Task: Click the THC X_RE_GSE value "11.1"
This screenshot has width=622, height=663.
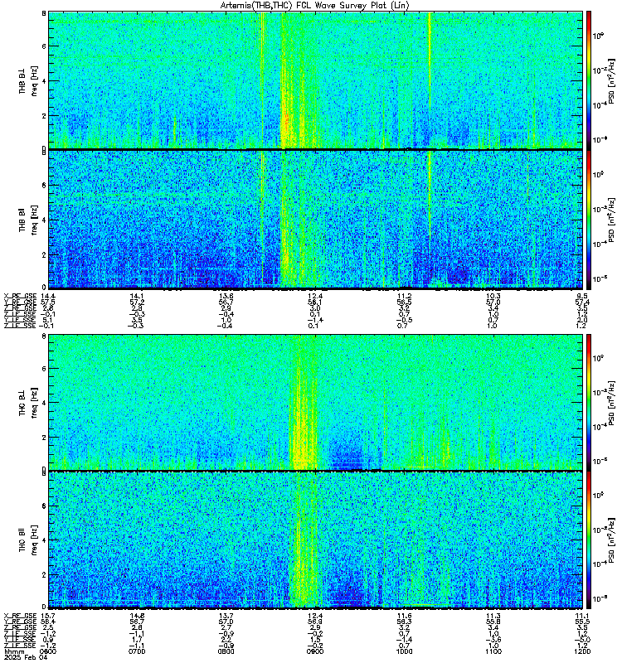Action: pyautogui.click(x=582, y=616)
